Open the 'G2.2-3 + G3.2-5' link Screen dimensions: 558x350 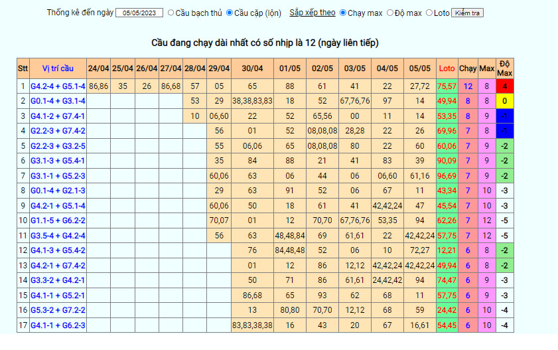[x=58, y=145]
